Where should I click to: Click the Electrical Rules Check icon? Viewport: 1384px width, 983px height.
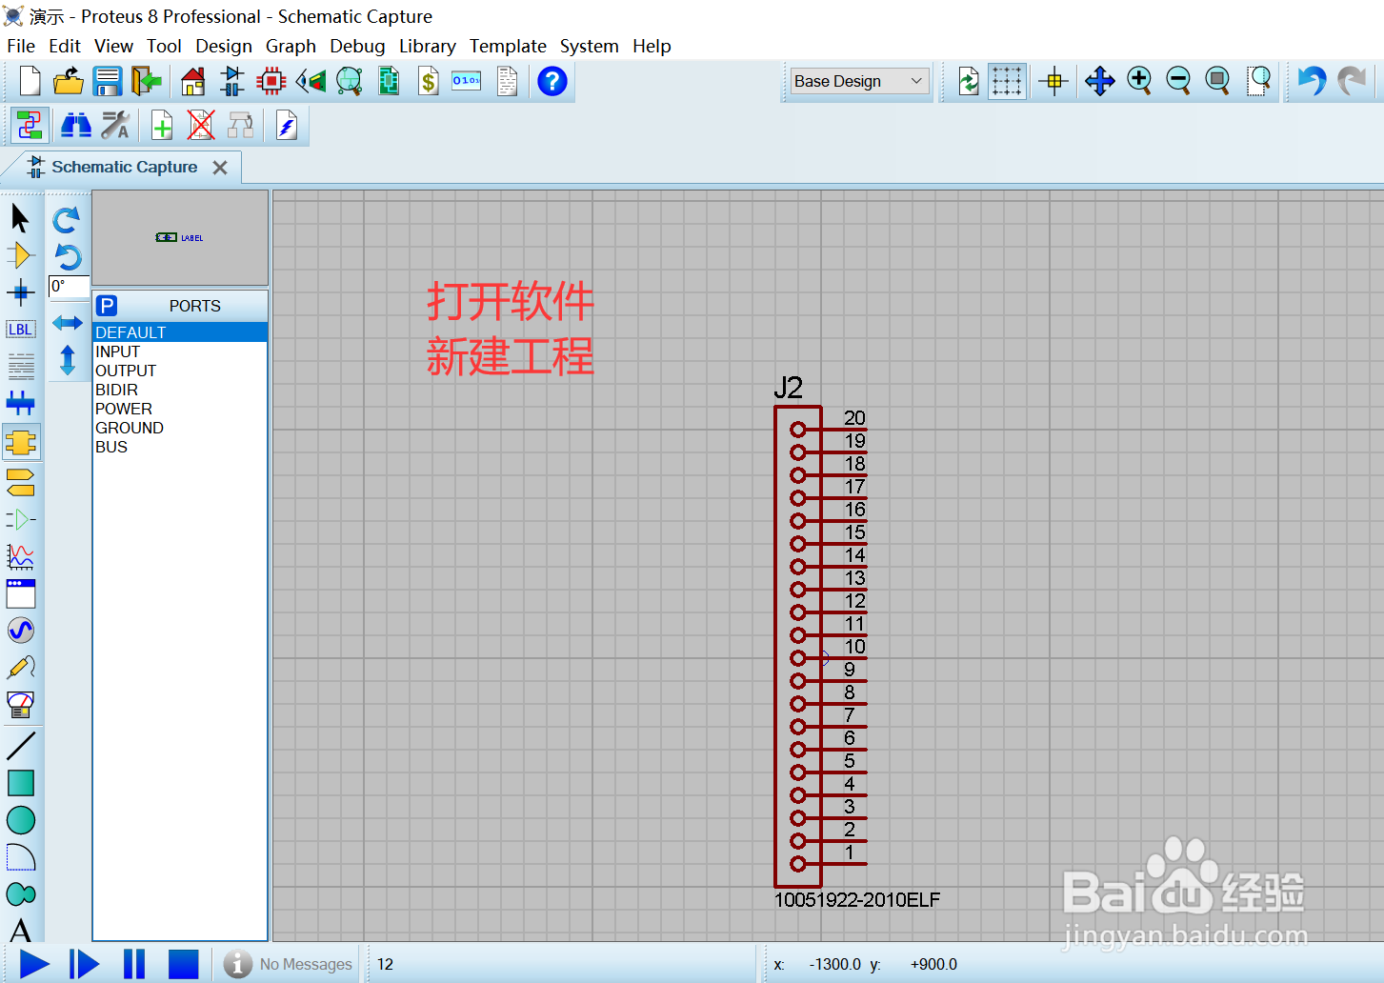pos(287,125)
